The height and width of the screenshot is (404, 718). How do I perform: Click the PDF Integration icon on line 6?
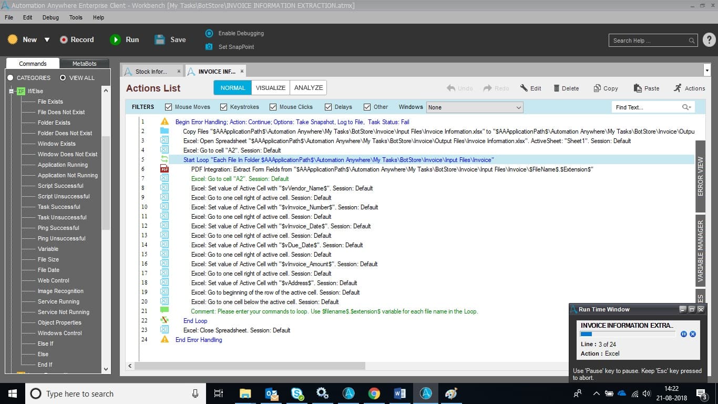[165, 169]
